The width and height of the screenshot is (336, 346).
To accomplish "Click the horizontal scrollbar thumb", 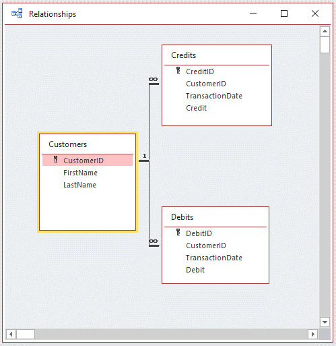I will click(x=26, y=334).
